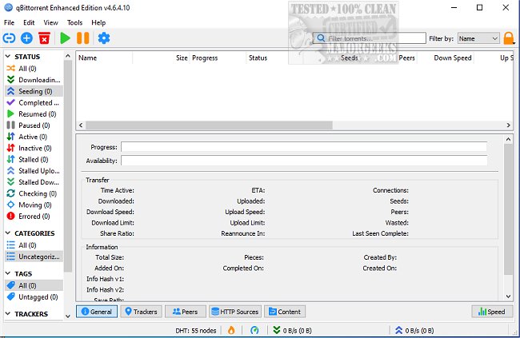Click the DHT: 55 nodes status text
The width and height of the screenshot is (520, 338).
click(x=196, y=330)
